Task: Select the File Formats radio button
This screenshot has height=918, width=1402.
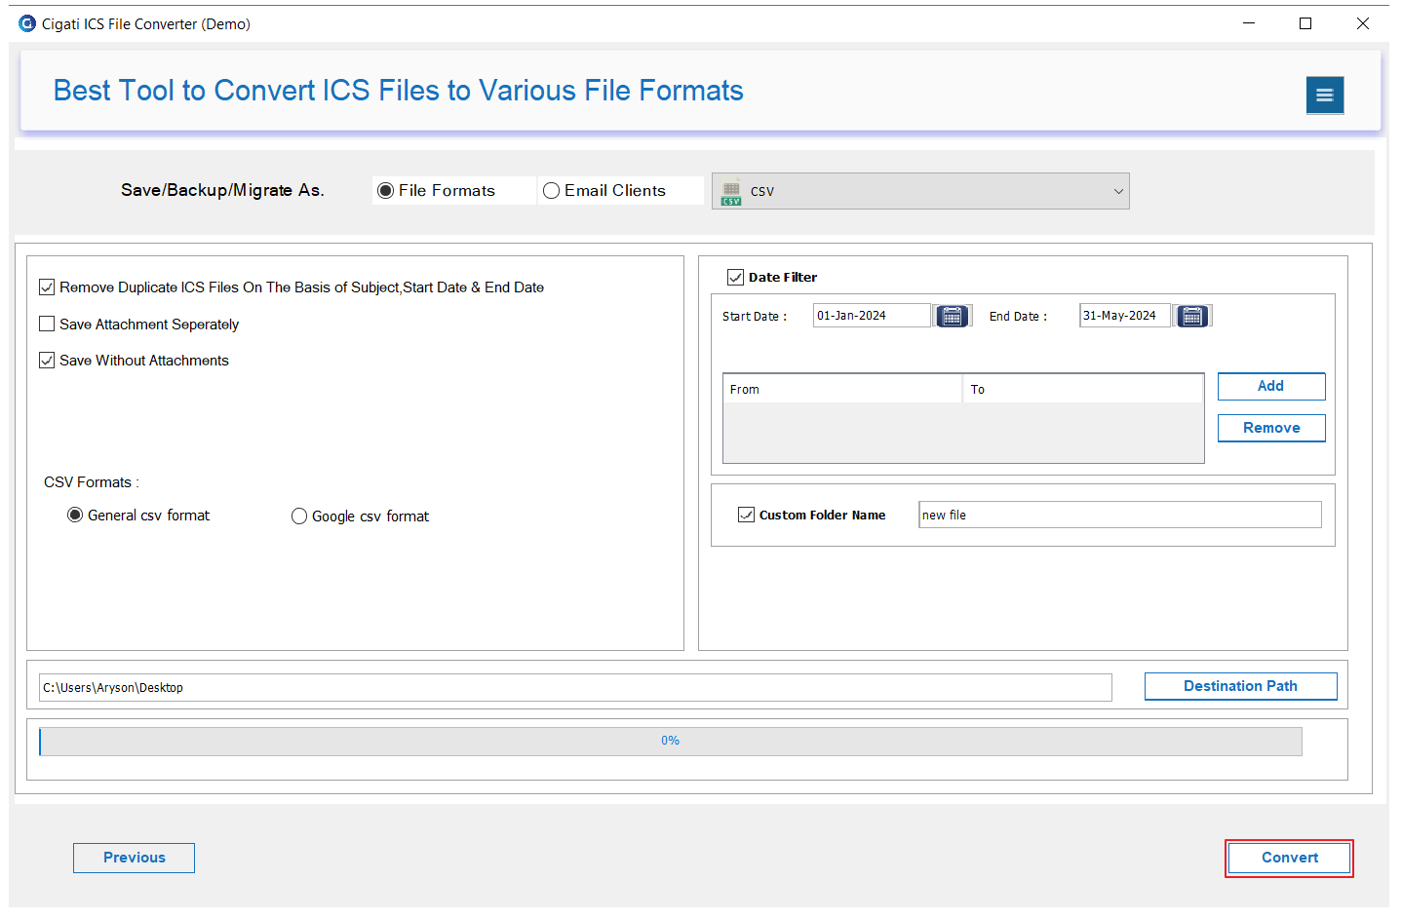Action: tap(385, 191)
